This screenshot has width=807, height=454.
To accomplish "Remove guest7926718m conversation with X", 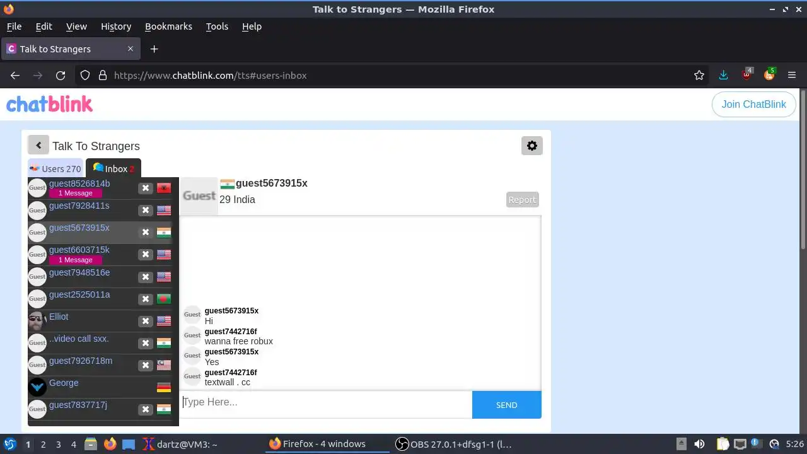I will [146, 365].
